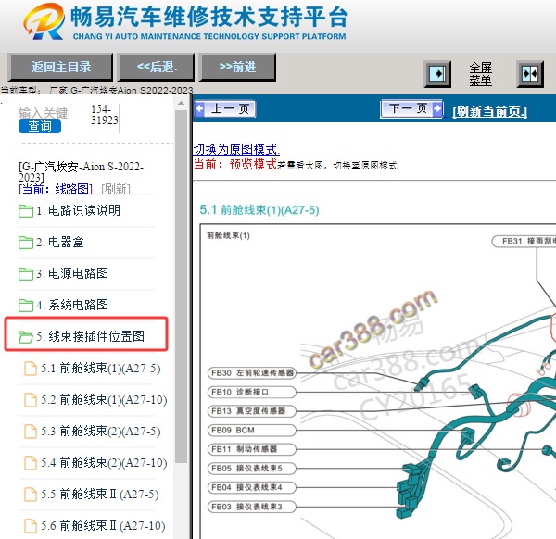Click connector label FB10 诊断接口
Screen dimensions: 556x539
(x=251, y=392)
